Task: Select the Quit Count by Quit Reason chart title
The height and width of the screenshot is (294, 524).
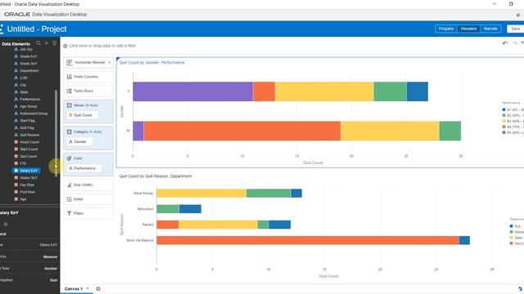Action: coord(156,176)
